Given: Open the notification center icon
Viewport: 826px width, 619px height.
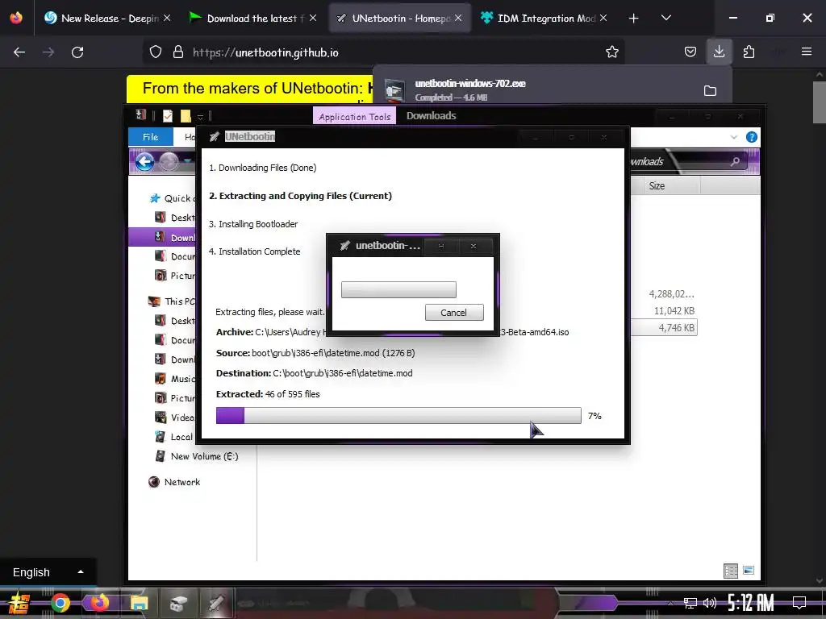Looking at the screenshot, I should pyautogui.click(x=799, y=602).
